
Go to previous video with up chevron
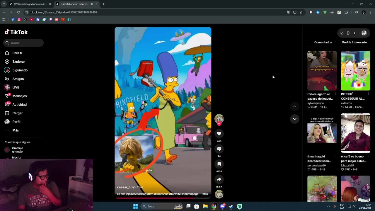(x=294, y=106)
